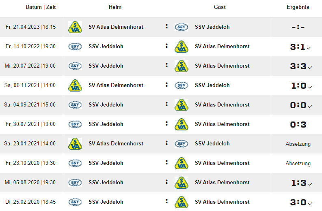This screenshot has width=322, height=211.
Task: Click SV Atlas guest logo in 25.02.2020 match
Action: 182,202
